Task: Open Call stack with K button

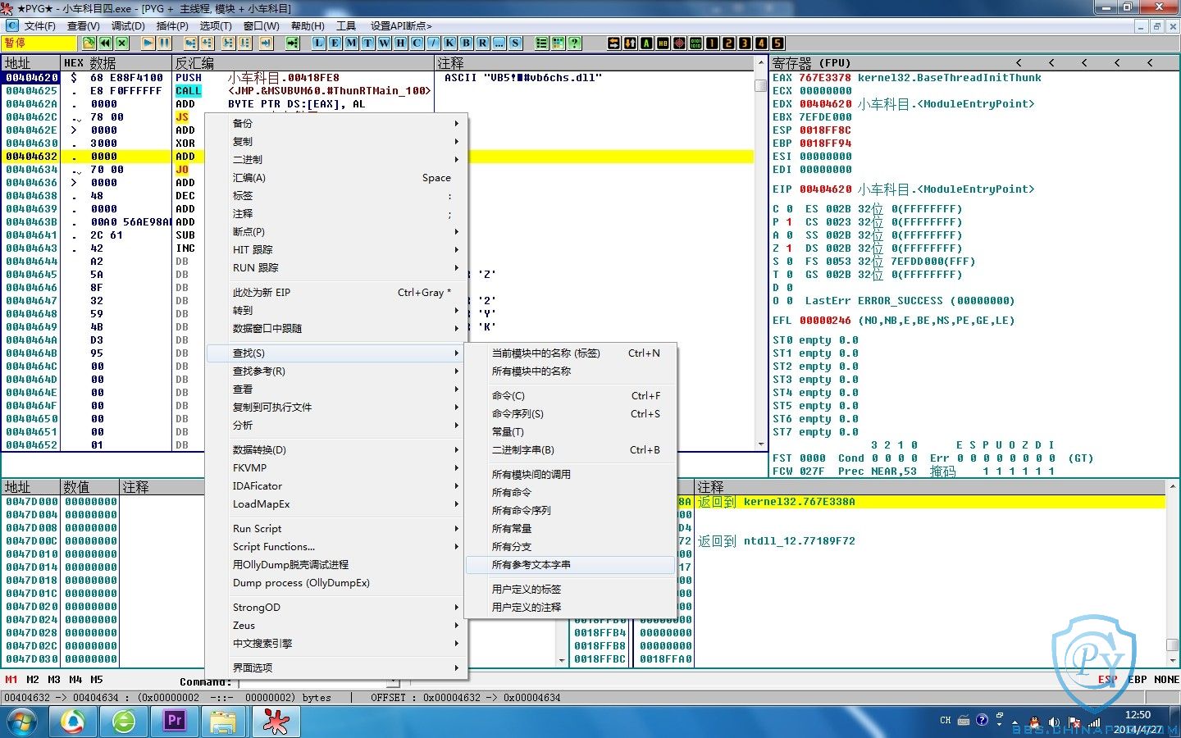Action: (449, 43)
